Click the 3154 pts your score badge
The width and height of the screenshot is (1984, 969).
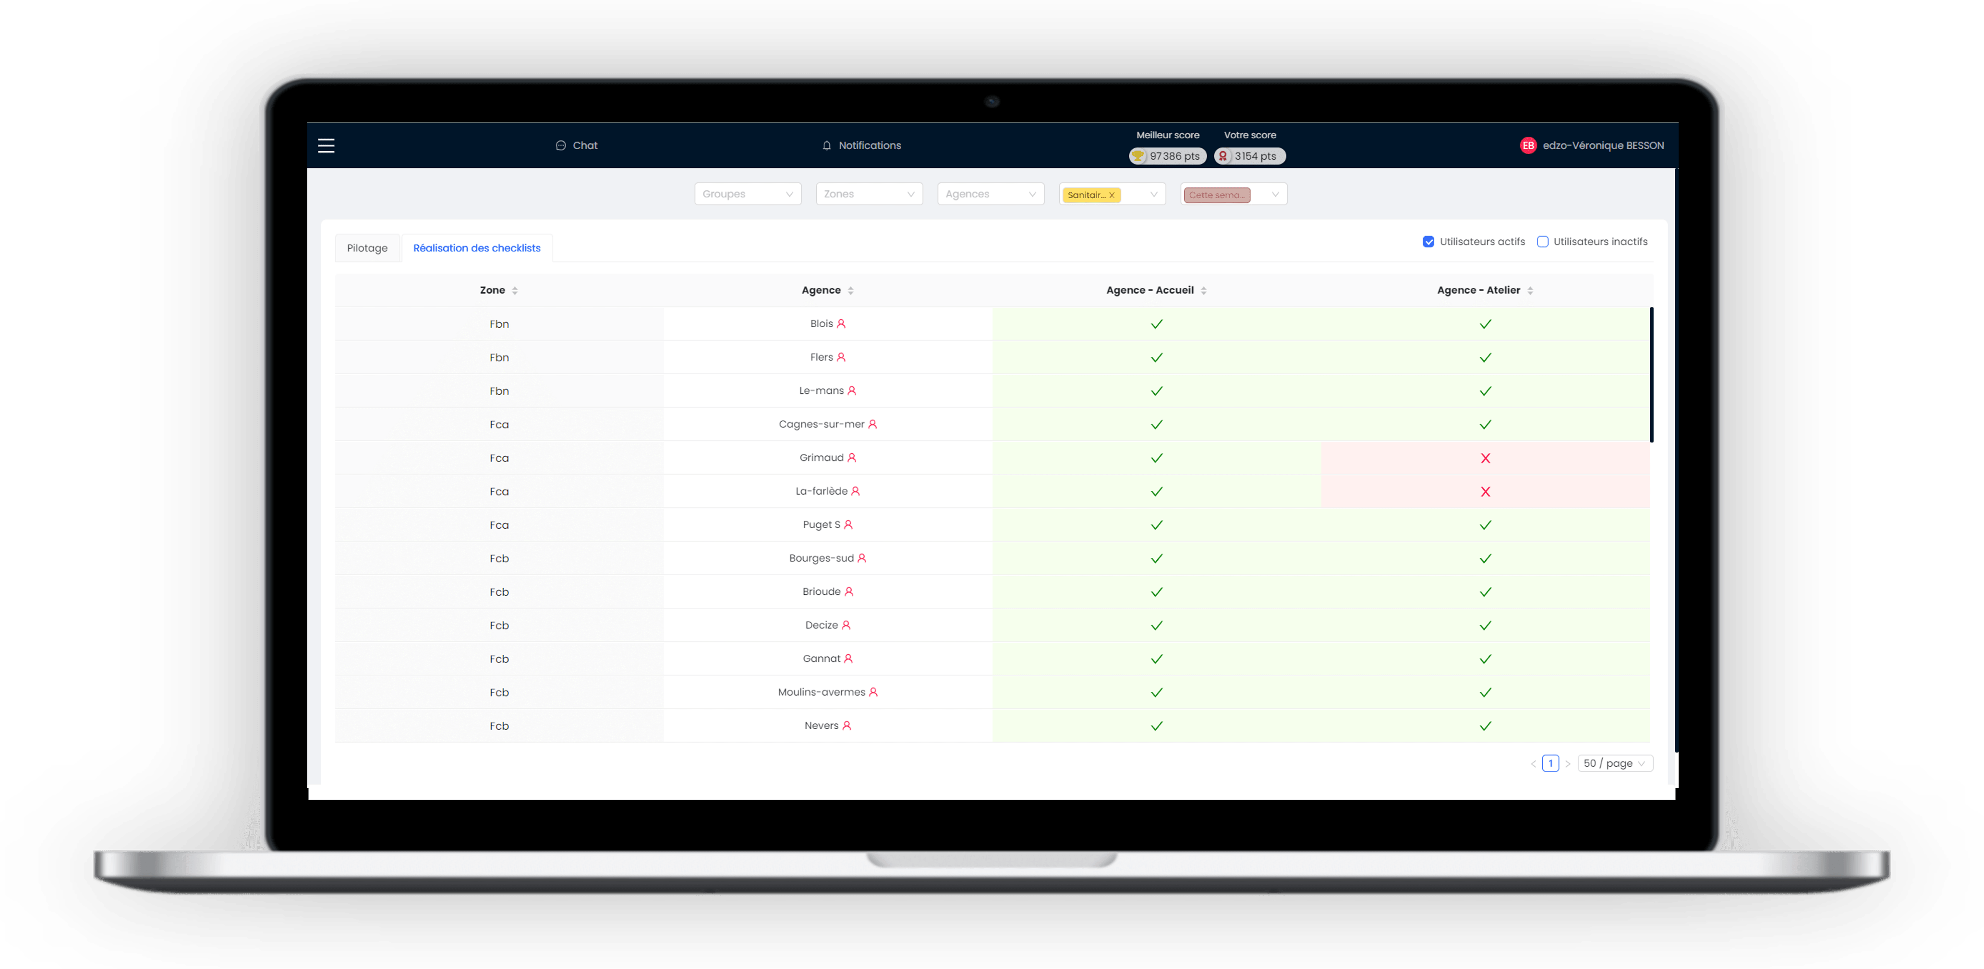[1249, 156]
